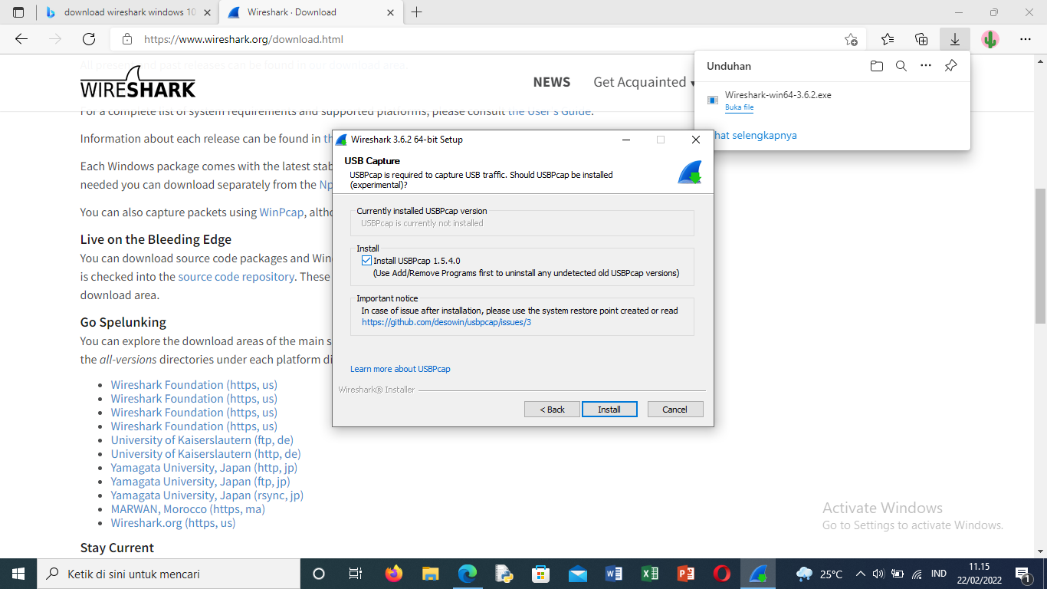The image size is (1047, 589).
Task: Switch to Wireshark installer on taskbar
Action: click(759, 574)
